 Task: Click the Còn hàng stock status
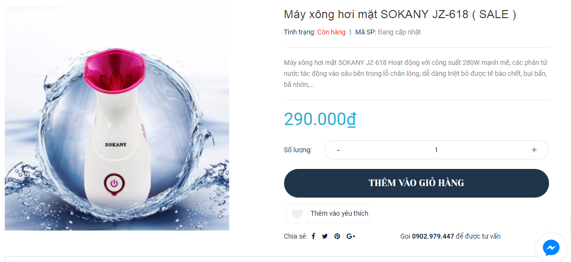coord(331,32)
